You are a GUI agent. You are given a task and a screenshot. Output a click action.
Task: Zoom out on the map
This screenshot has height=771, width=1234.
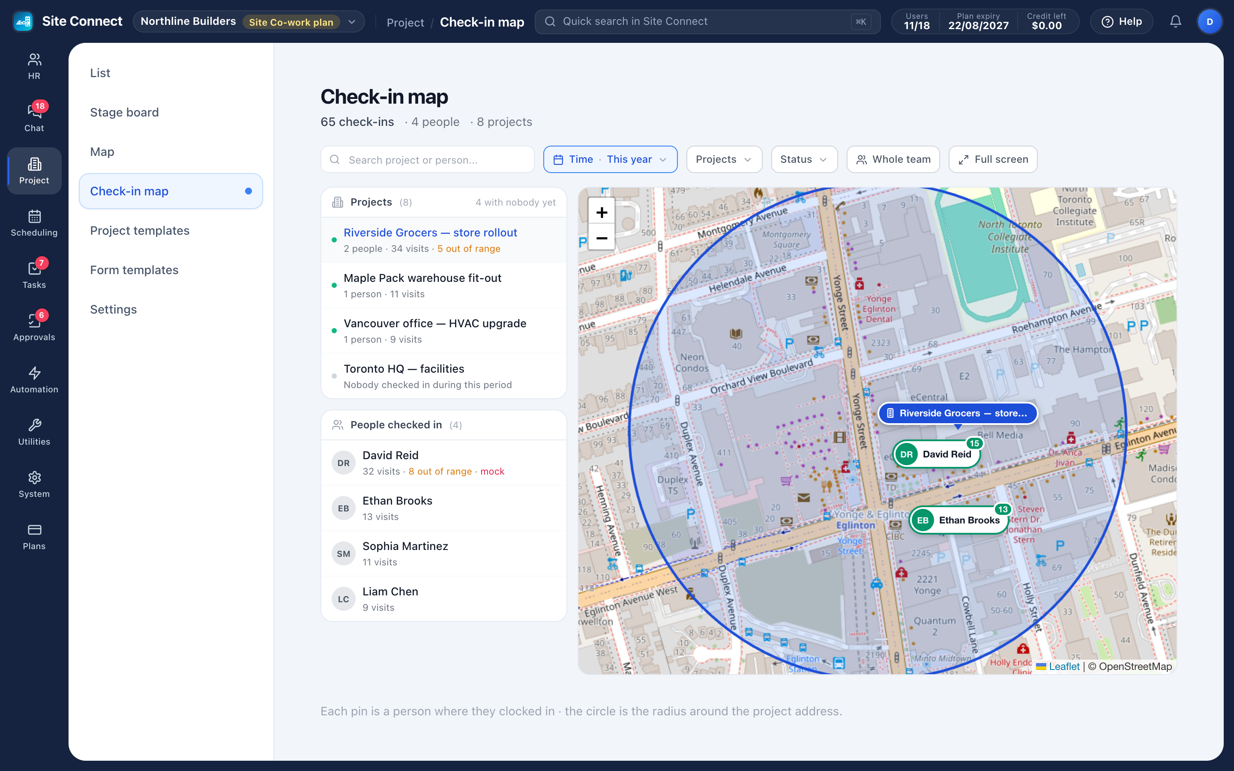coord(602,238)
